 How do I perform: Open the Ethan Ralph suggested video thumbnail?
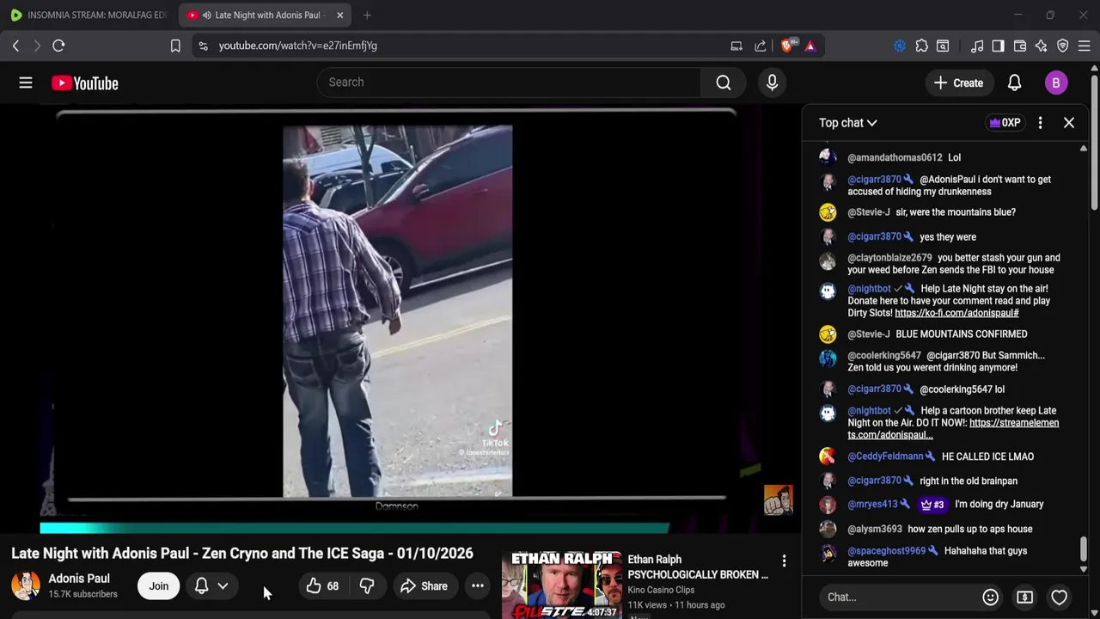click(x=562, y=585)
